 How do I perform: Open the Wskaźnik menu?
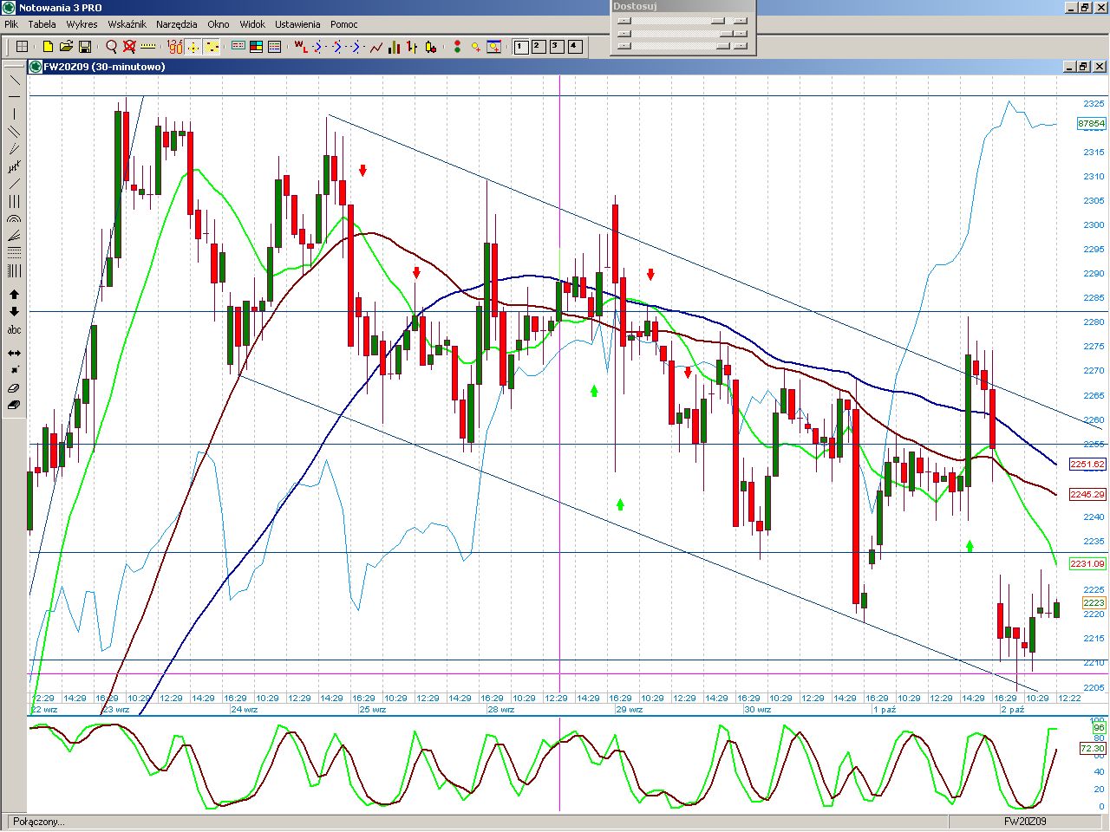pyautogui.click(x=127, y=24)
